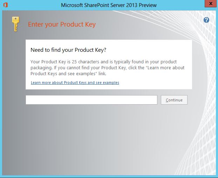Image resolution: width=218 pixels, height=178 pixels.
Task: Open Learn more about Product Keys link
Action: pyautogui.click(x=75, y=83)
